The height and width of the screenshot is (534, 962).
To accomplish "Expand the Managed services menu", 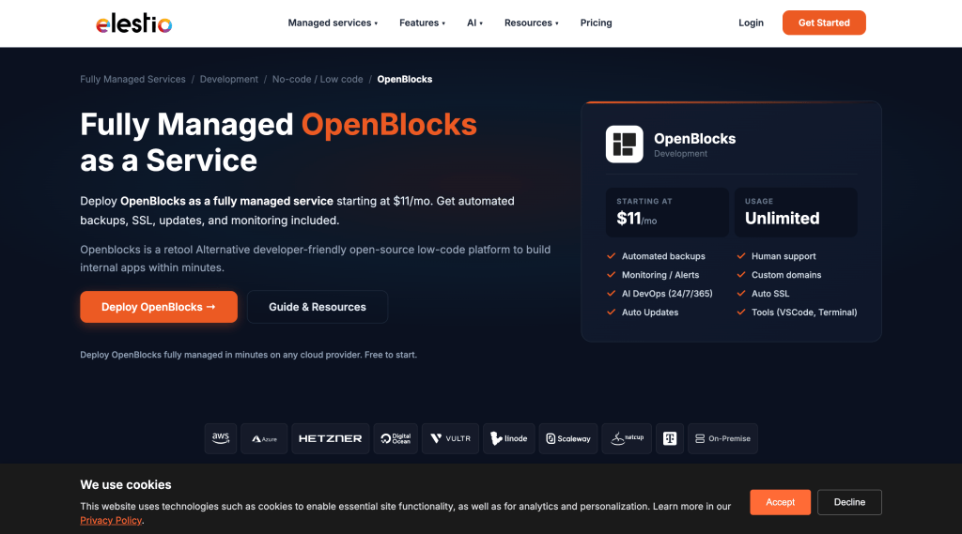I will (333, 23).
